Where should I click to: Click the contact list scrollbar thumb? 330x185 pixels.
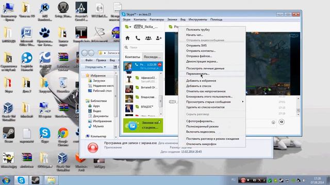pos(160,102)
